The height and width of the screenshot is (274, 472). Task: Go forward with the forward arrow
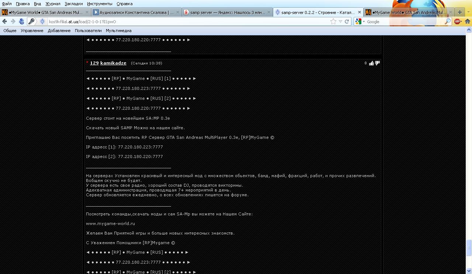[13, 21]
